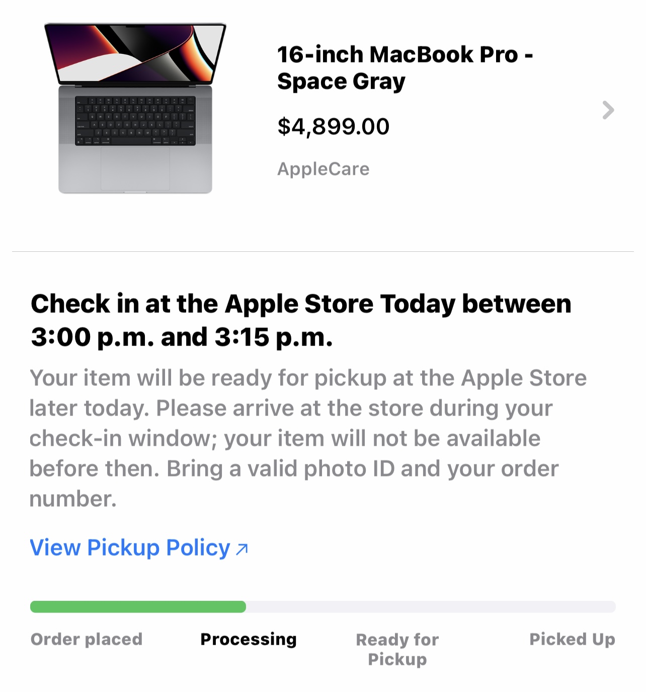This screenshot has height=692, width=646.
Task: Click the progress marker at the Processing stage
Action: 245,606
